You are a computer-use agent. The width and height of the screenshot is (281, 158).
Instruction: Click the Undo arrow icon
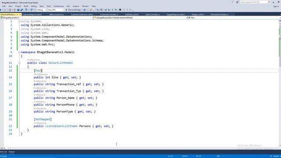(26, 10)
